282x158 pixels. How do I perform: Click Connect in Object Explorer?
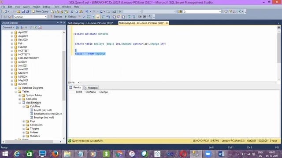tap(8, 27)
